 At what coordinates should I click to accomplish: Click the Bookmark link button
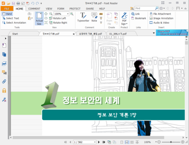click(139, 18)
